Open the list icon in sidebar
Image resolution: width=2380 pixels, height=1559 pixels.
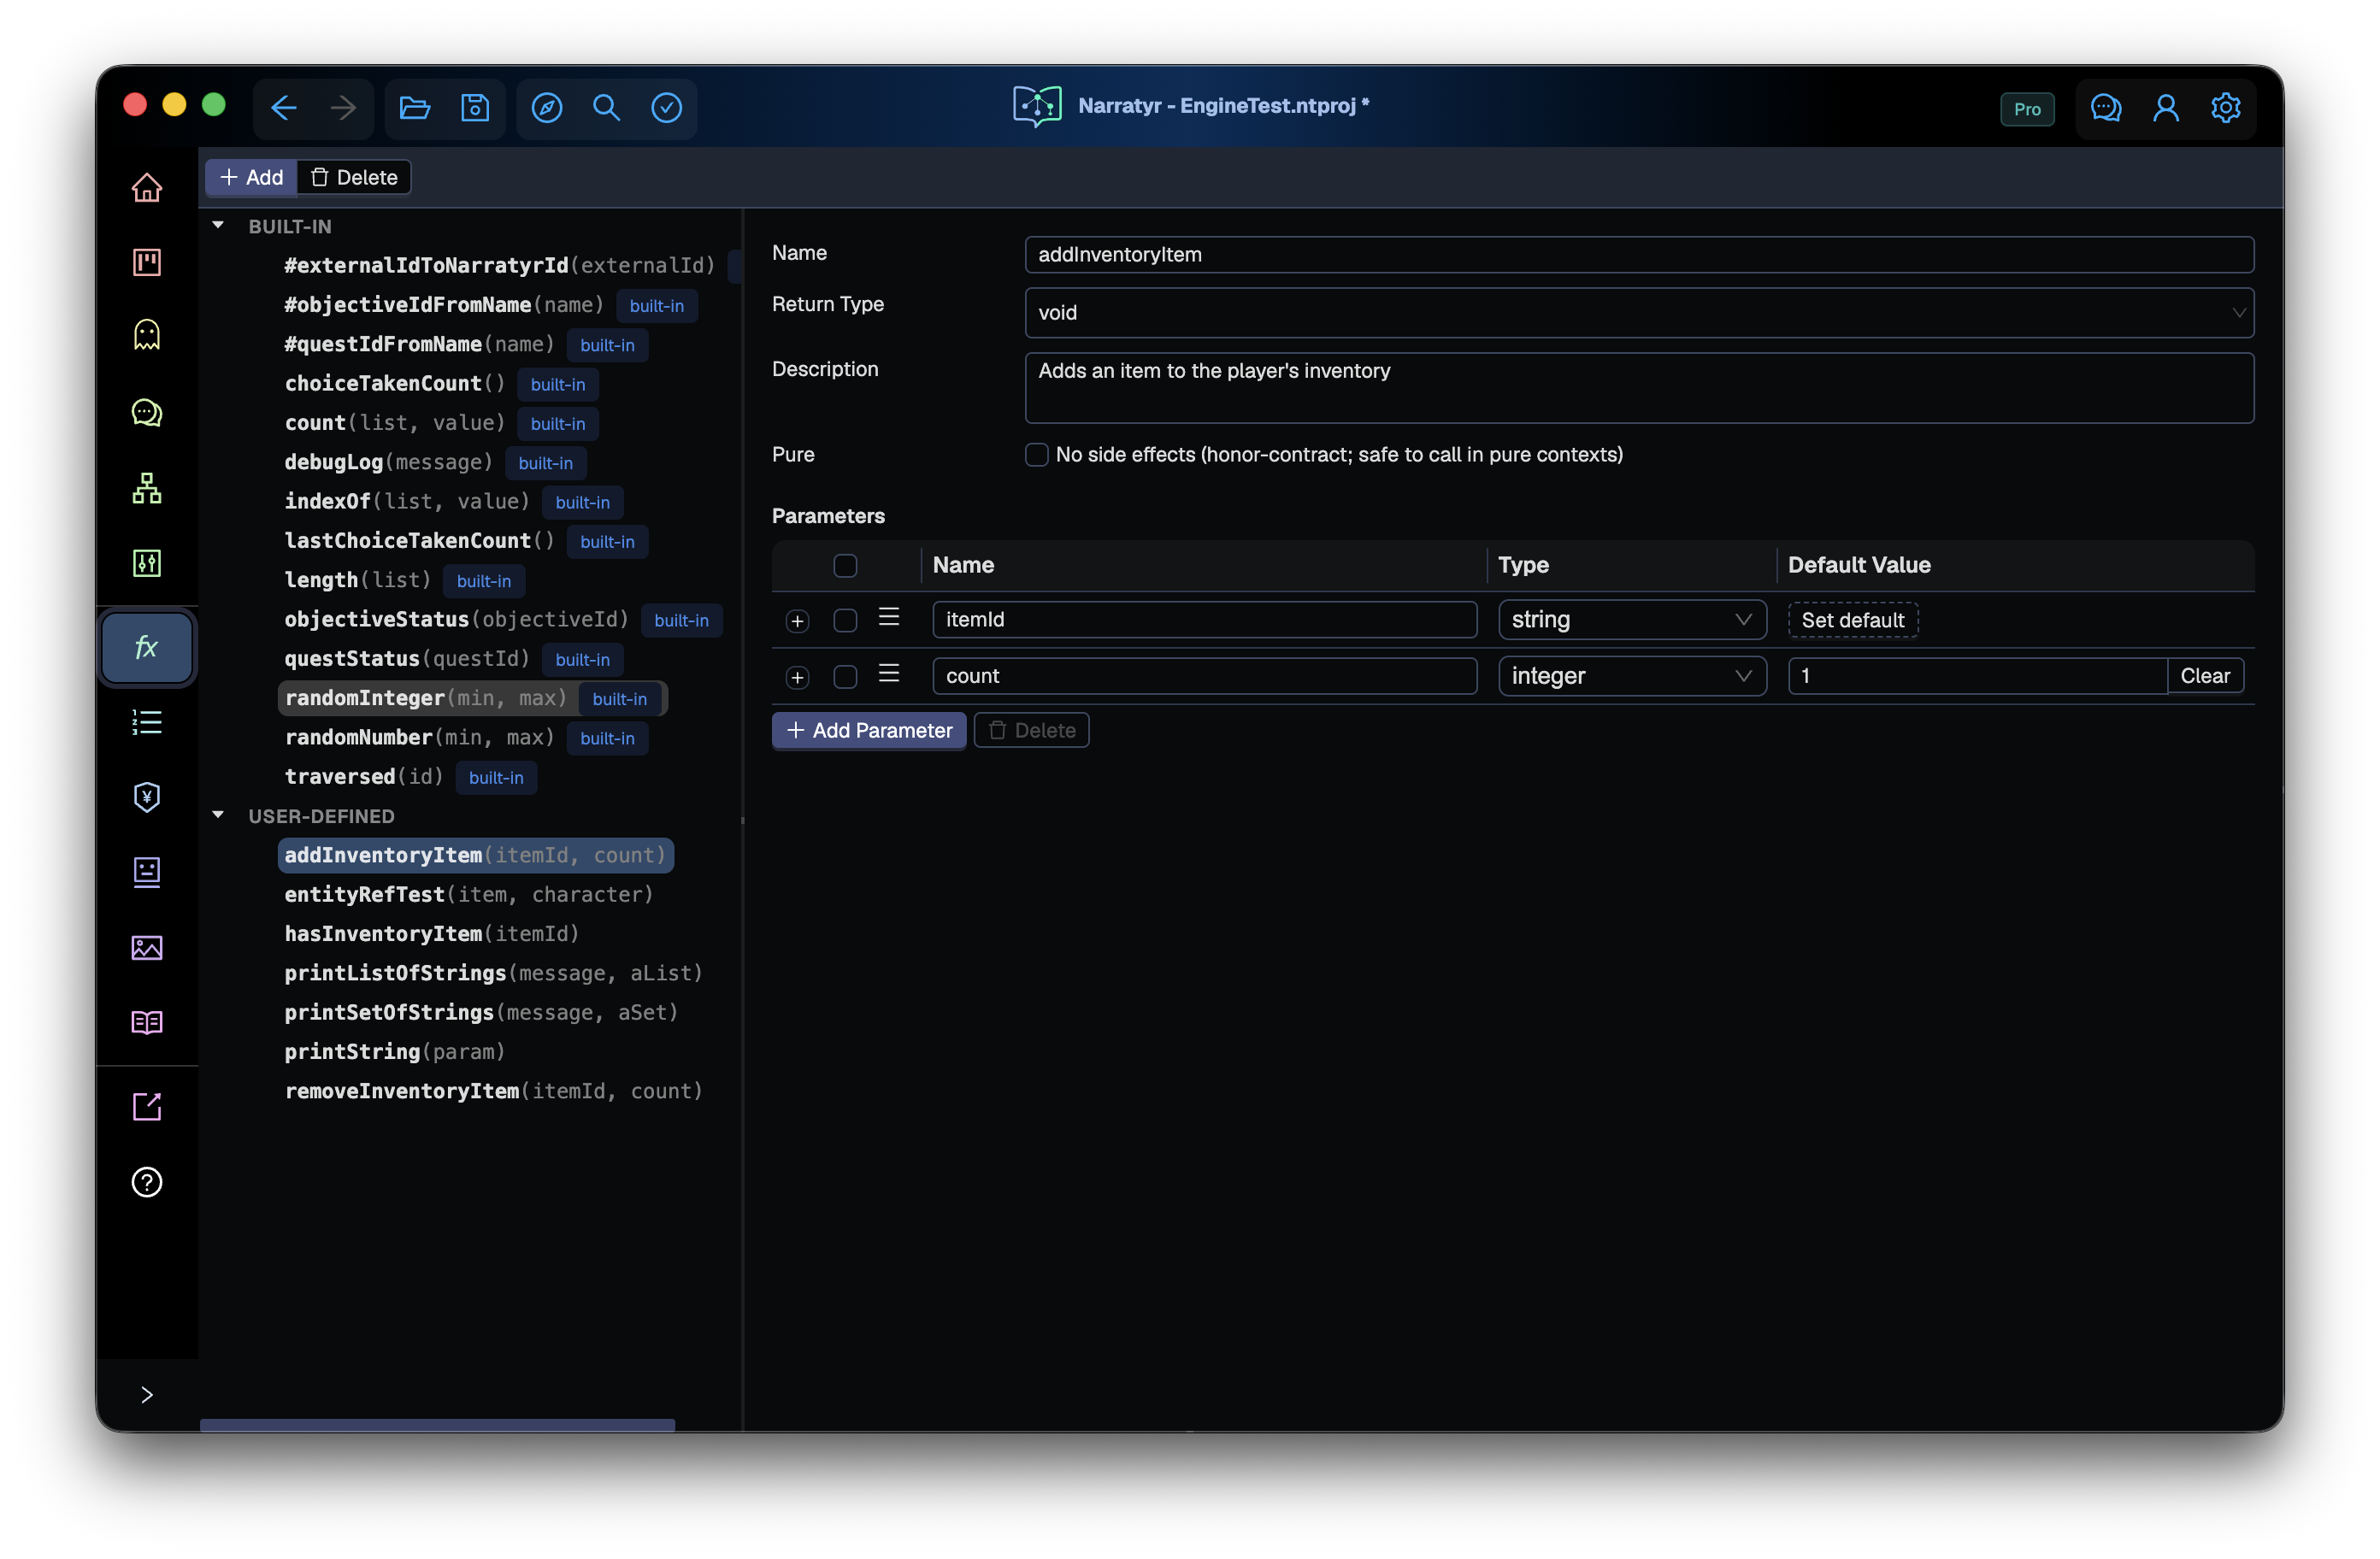147,722
